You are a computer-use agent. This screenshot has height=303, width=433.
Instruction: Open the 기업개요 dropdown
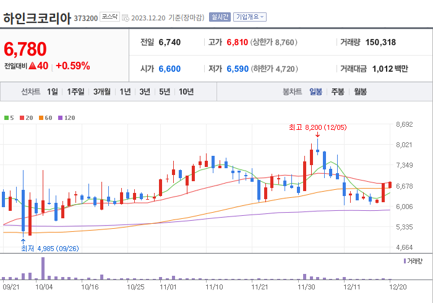tap(250, 17)
